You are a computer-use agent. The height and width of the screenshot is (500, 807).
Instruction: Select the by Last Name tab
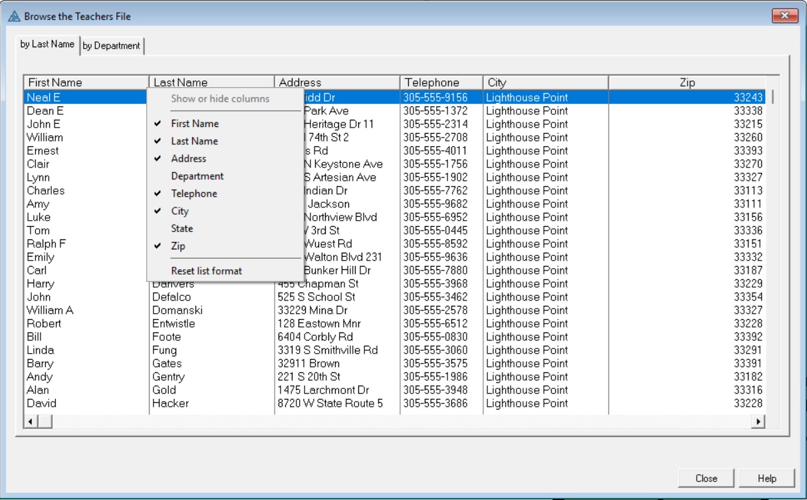click(x=47, y=45)
